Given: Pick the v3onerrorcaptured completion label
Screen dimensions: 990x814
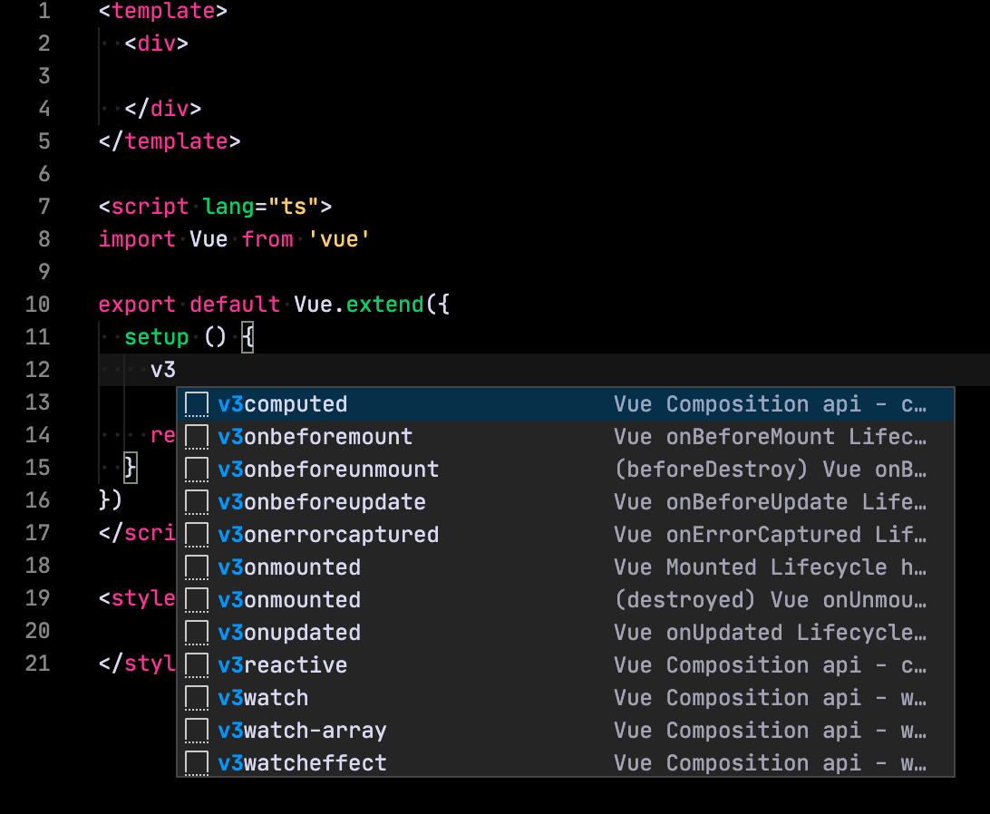Looking at the screenshot, I should (328, 535).
